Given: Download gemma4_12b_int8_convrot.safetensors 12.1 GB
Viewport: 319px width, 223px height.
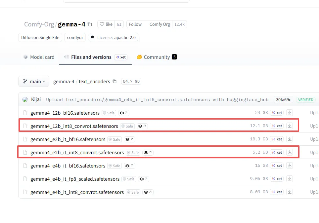Looking at the screenshot, I should (290, 126).
